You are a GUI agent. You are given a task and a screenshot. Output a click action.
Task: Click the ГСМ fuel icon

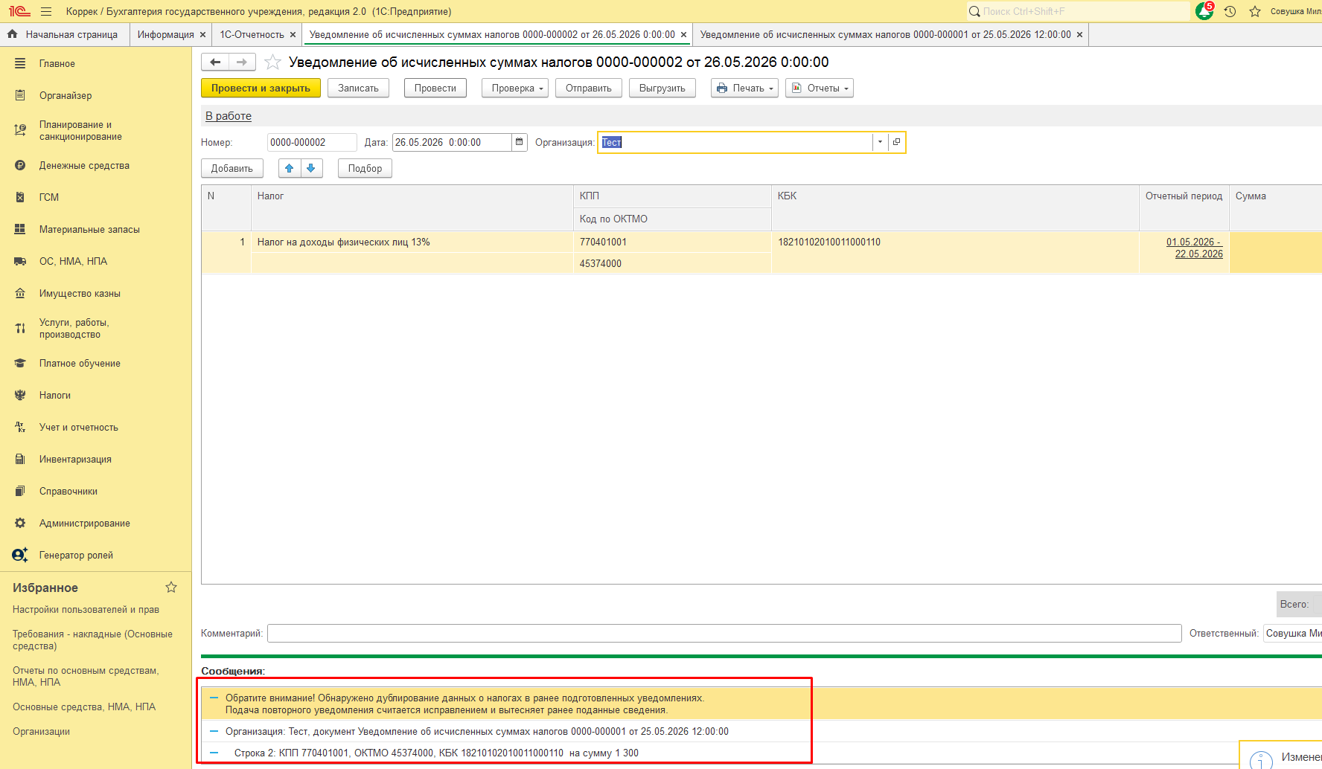click(20, 197)
